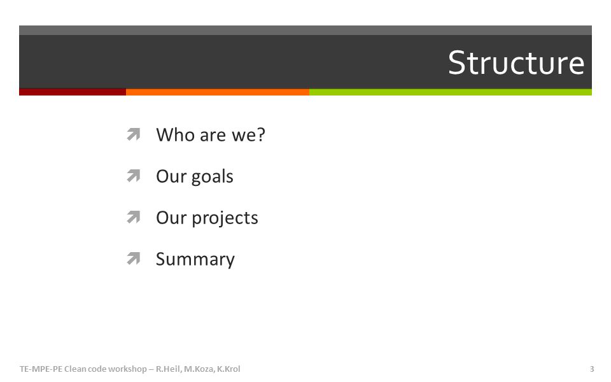Click the arrow bullet beside Our goals
The height and width of the screenshot is (382, 611).
pos(133,176)
